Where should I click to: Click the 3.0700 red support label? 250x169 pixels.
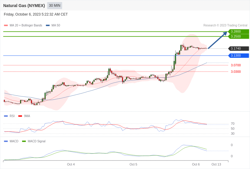click(x=236, y=65)
